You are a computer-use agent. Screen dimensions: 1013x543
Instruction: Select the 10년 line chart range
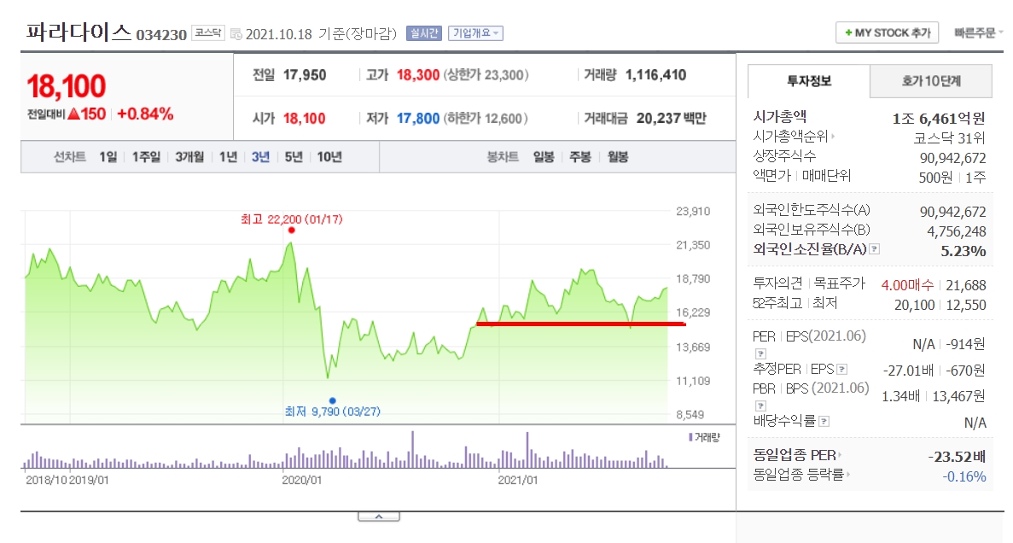point(329,156)
